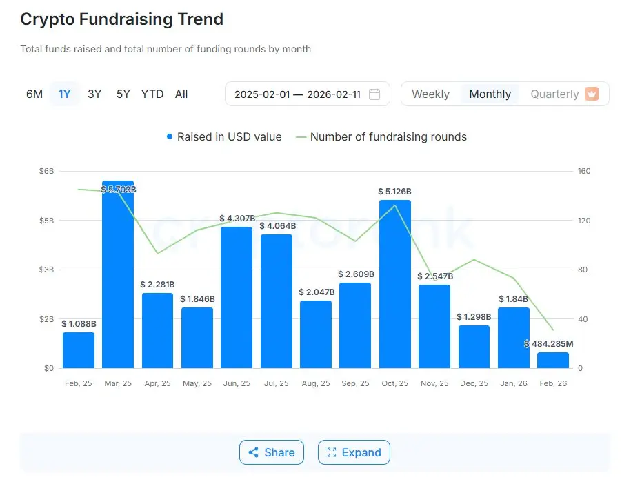This screenshot has width=631, height=486.
Task: Select the YTD range option
Action: click(x=152, y=94)
